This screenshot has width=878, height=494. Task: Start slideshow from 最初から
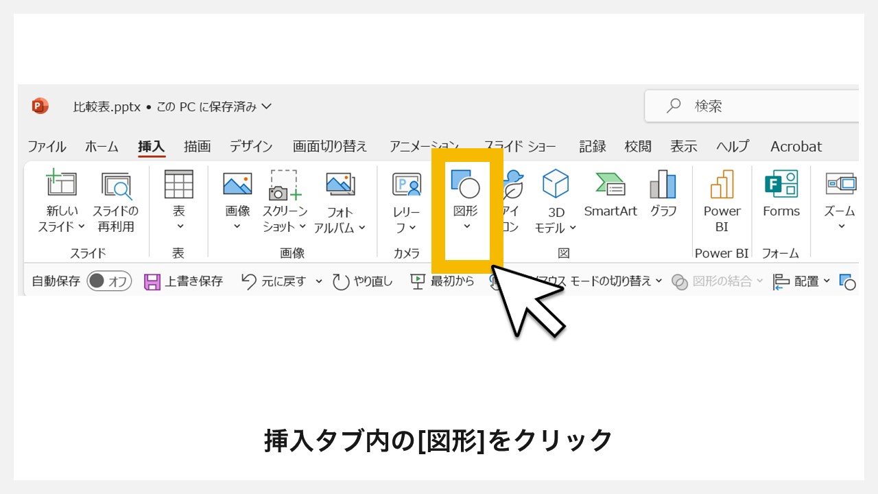442,281
